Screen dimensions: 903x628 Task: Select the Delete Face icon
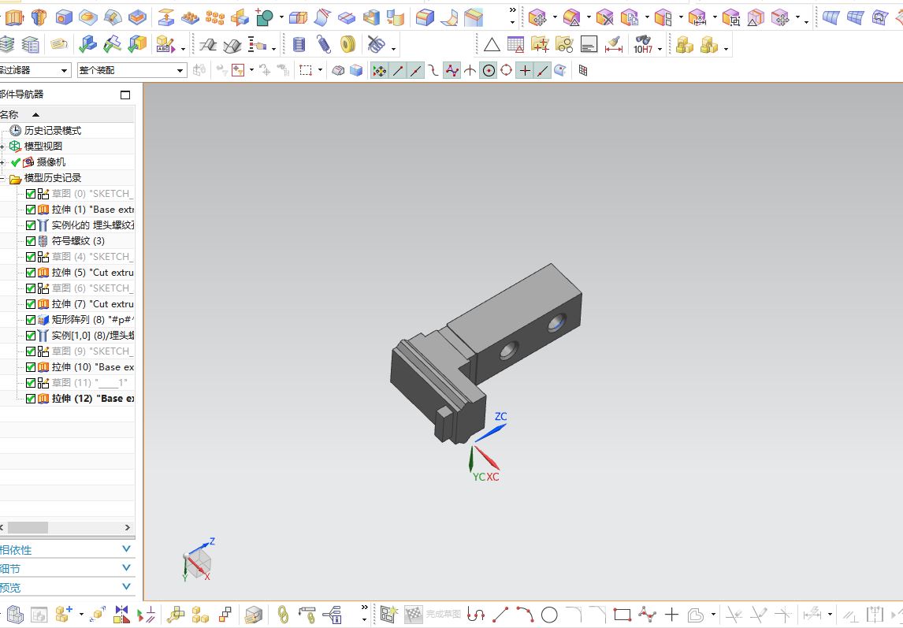click(x=604, y=18)
